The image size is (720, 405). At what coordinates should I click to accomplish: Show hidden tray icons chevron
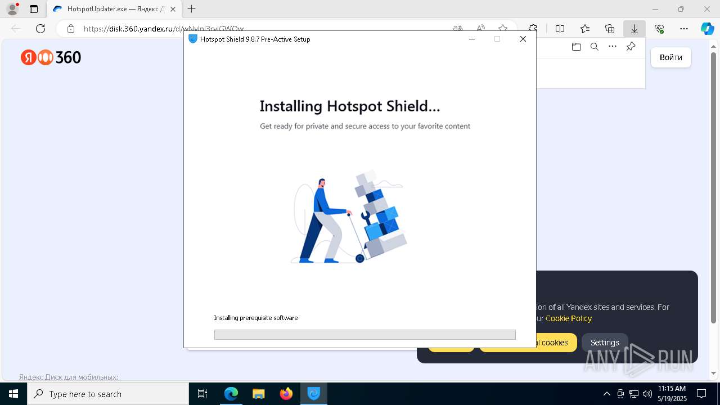point(606,394)
